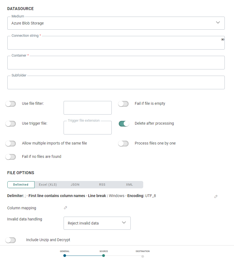Enable the Use file filter toggle
The width and height of the screenshot is (234, 264).
11,104
